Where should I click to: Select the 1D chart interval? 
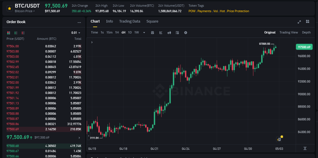pyautogui.click(x=130, y=32)
